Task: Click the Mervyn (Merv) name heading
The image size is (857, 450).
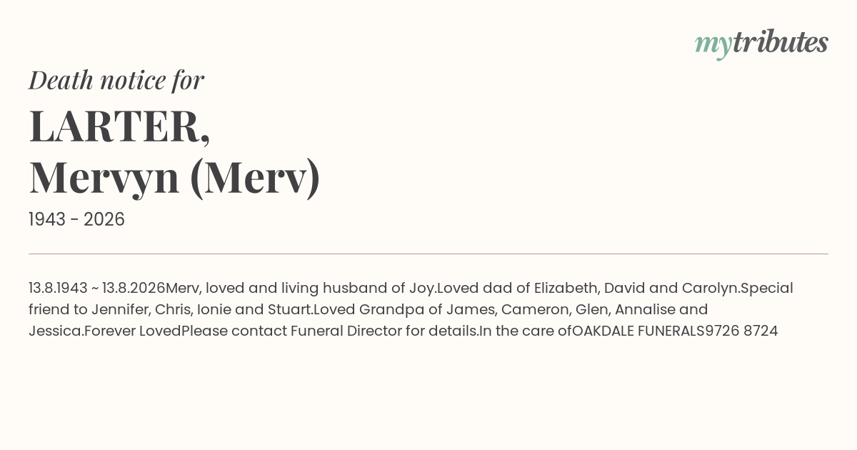Action: [175, 178]
